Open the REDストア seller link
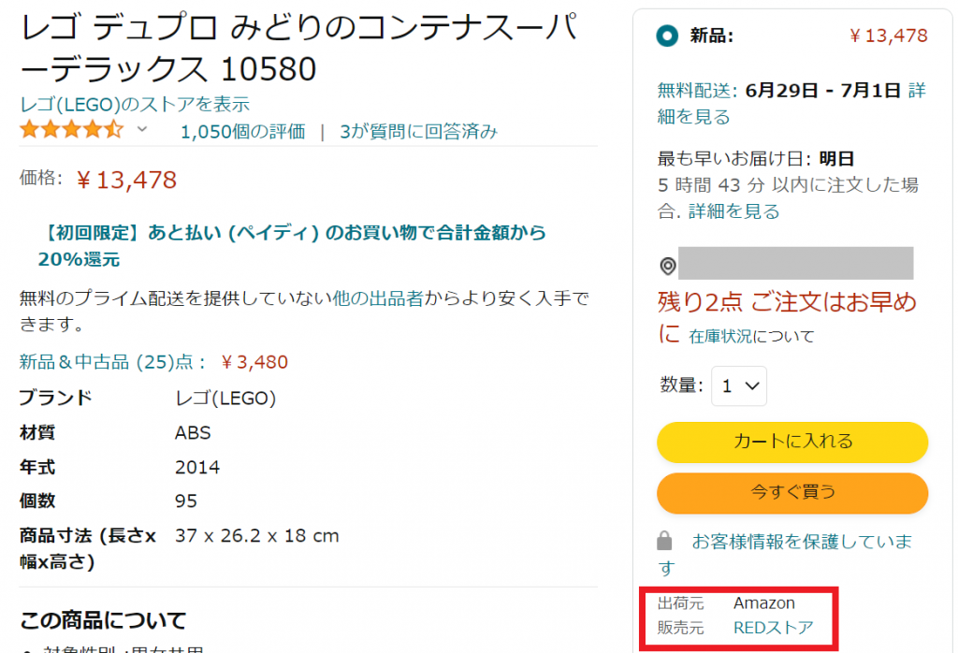This screenshot has width=958, height=653. [774, 628]
